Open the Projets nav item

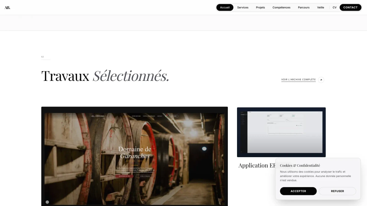(x=261, y=8)
